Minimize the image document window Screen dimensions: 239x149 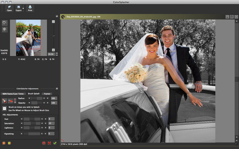point(227,17)
